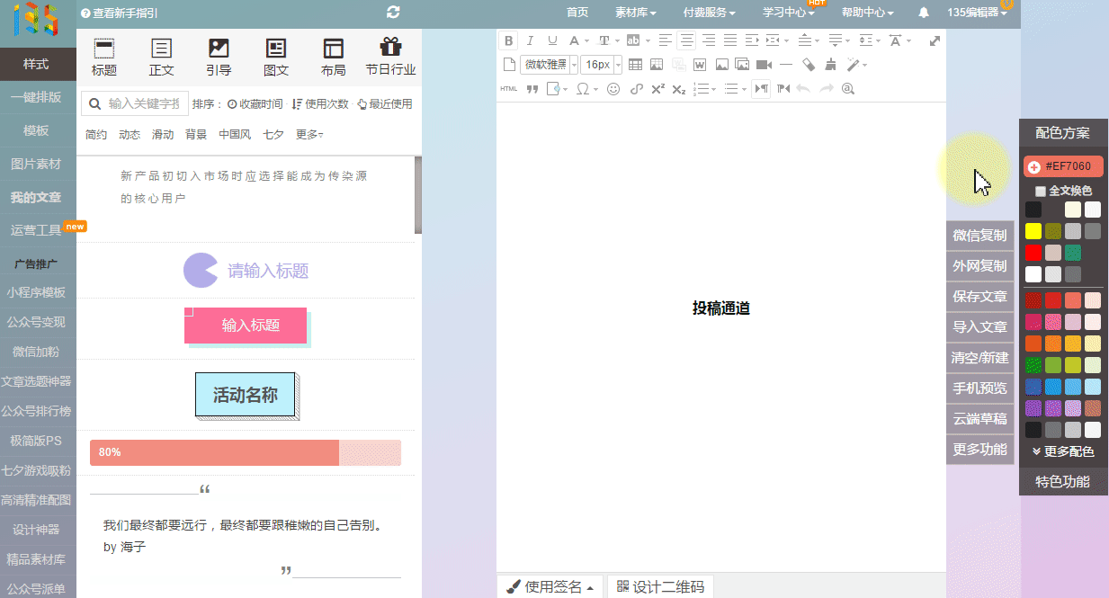This screenshot has height=598, width=1109.
Task: Click the blockquote quotation marks icon
Action: (532, 89)
